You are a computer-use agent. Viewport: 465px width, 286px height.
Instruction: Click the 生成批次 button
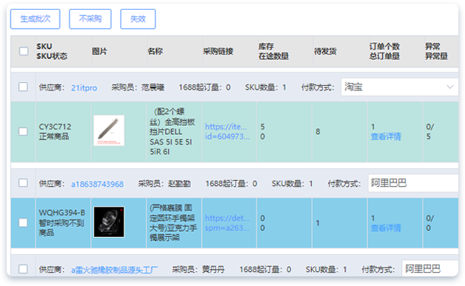(36, 19)
